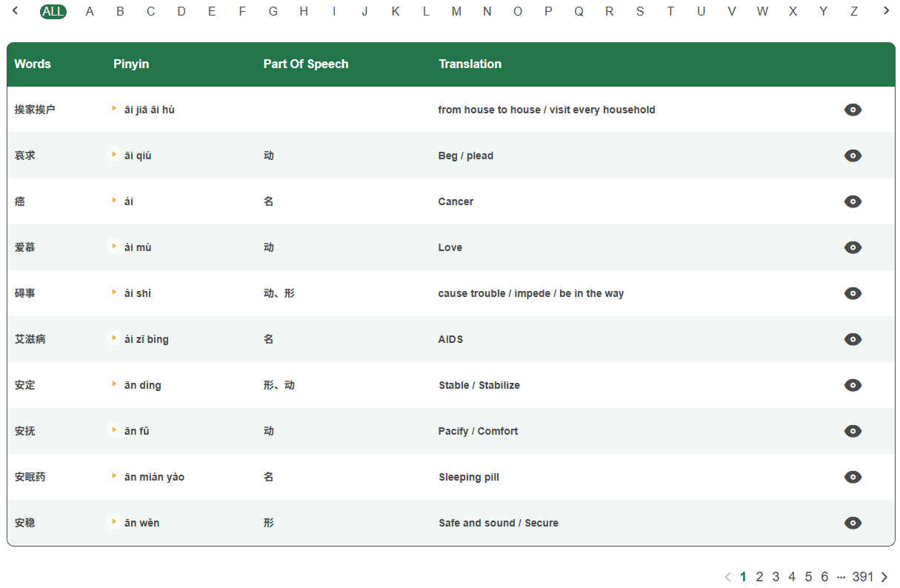Play the pronunciation of 安抚
This screenshot has height=588, width=900.
tap(113, 431)
